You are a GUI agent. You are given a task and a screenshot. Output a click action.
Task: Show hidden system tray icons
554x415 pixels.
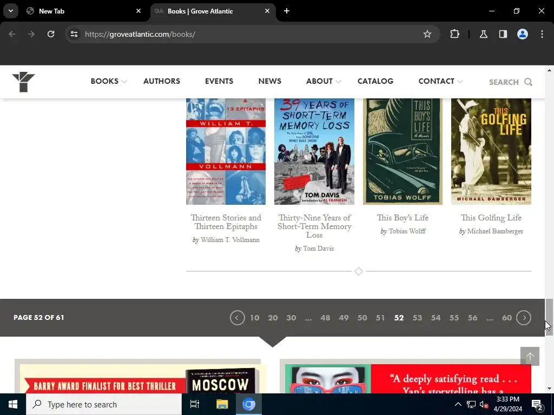458,404
